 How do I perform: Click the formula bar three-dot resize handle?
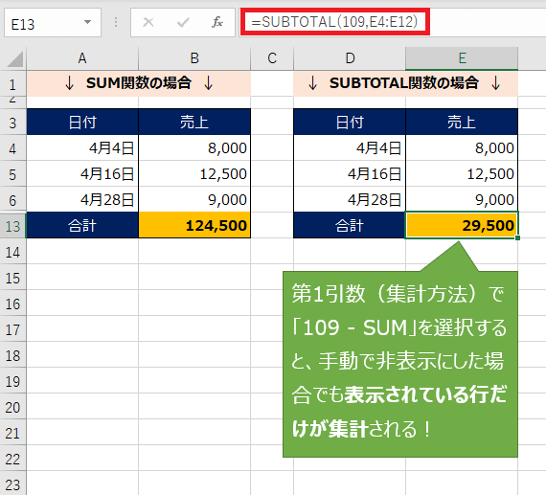(x=116, y=22)
